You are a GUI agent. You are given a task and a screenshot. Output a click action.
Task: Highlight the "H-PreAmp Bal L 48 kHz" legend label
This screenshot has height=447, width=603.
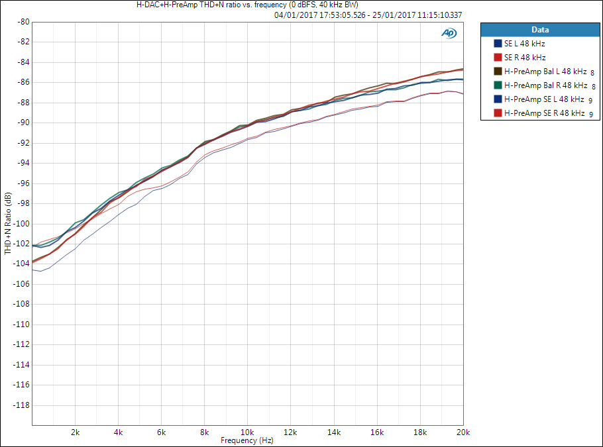click(x=545, y=71)
